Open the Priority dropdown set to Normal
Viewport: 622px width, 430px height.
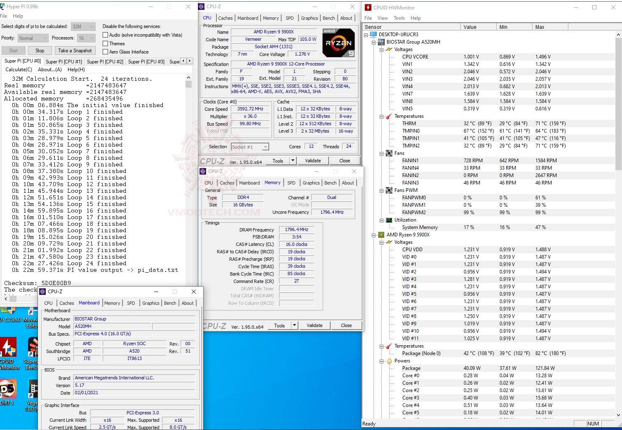[33, 38]
